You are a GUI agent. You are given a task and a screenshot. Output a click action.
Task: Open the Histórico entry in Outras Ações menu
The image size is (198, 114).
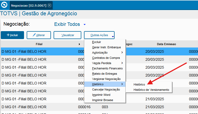pos(105,84)
